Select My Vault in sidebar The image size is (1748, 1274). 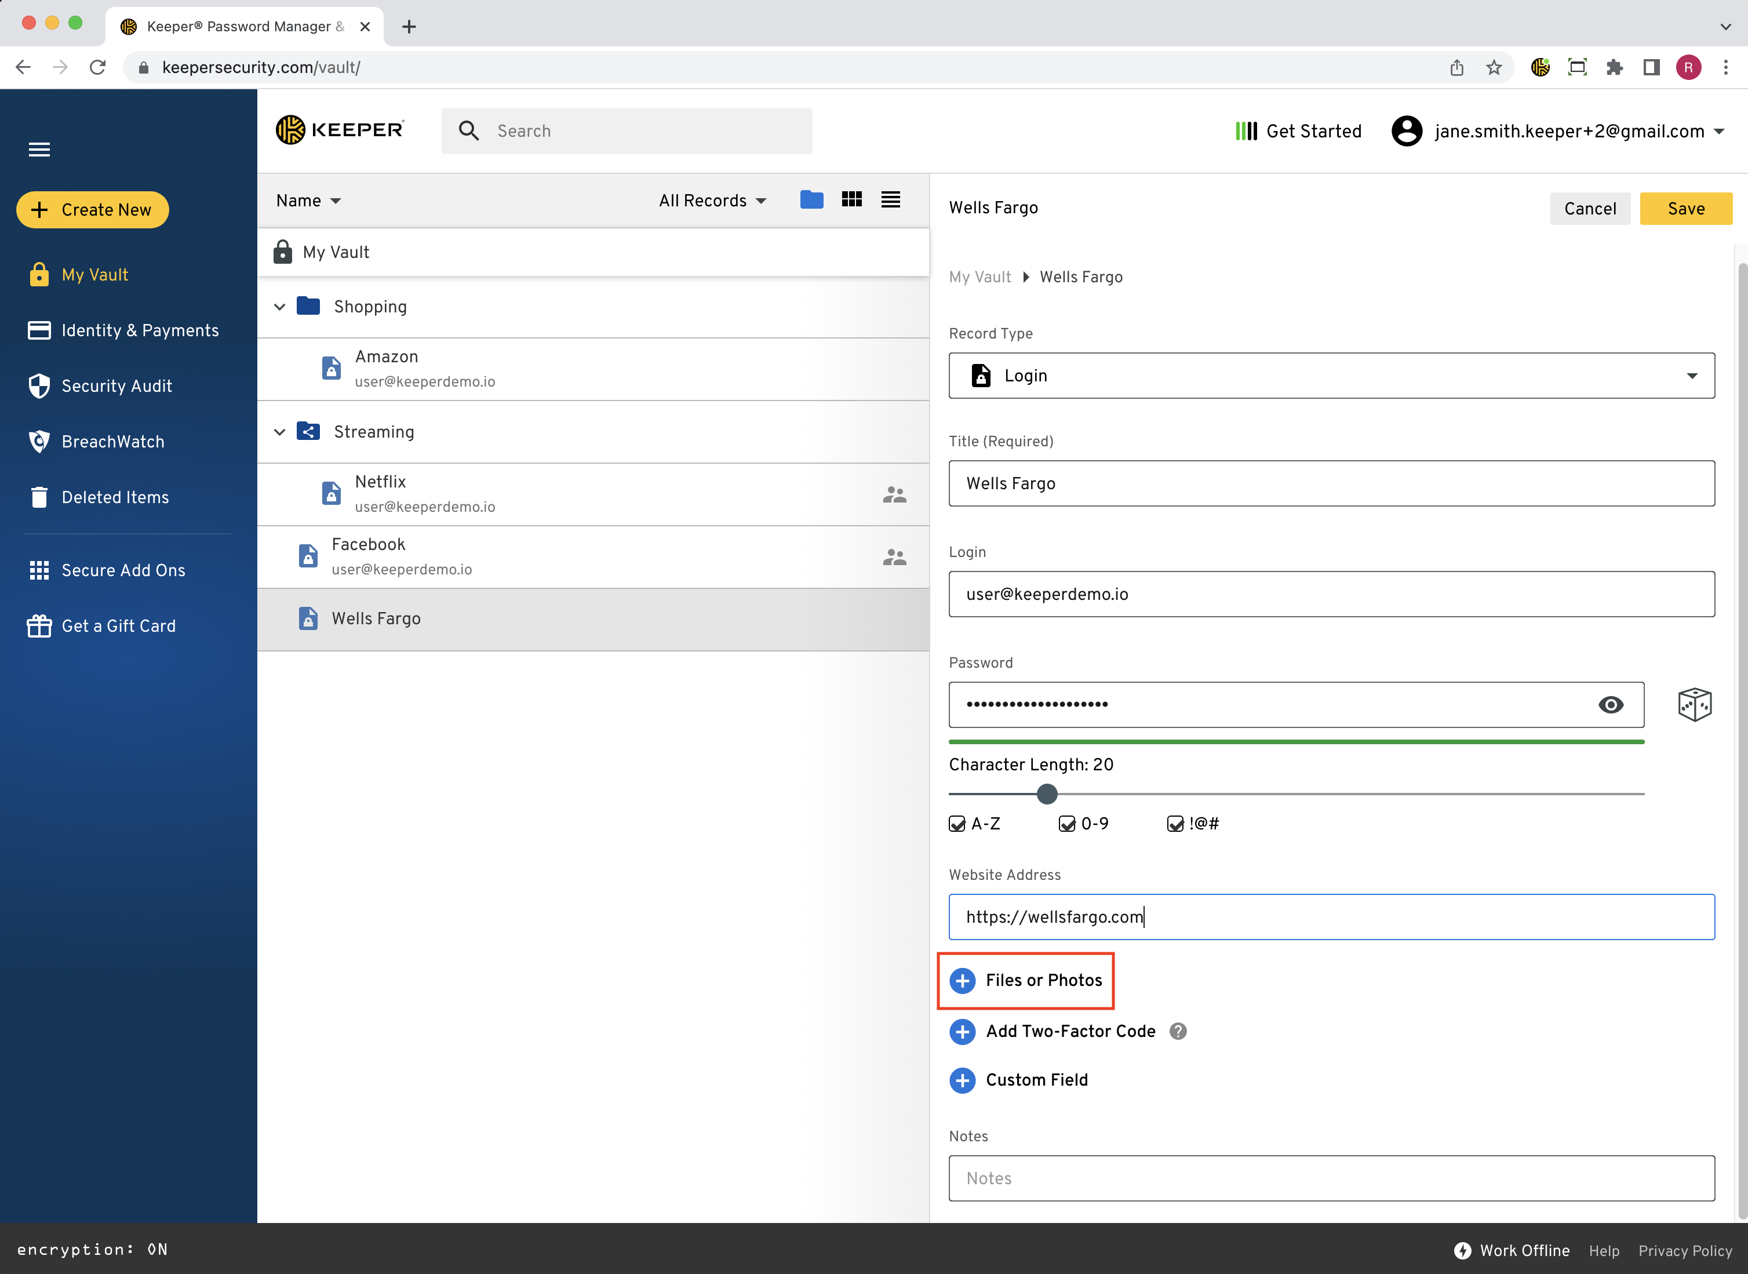coord(78,275)
